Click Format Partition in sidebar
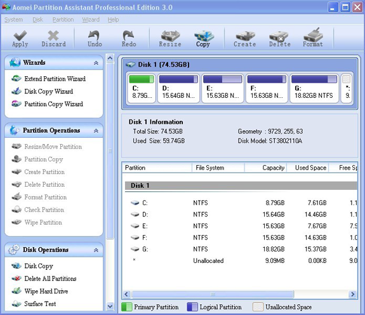The image size is (365, 315). (39, 197)
